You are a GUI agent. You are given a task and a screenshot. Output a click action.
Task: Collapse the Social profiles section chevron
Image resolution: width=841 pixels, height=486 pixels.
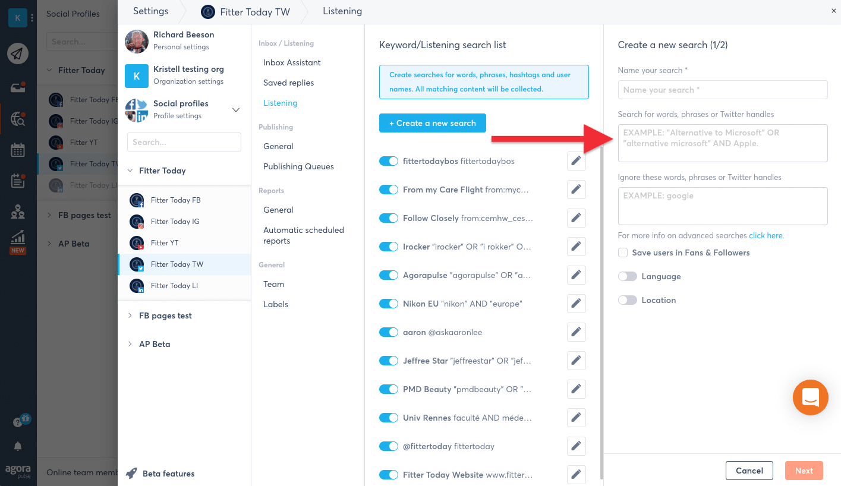235,110
